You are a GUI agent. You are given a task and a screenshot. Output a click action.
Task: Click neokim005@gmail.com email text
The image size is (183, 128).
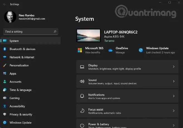32,19
